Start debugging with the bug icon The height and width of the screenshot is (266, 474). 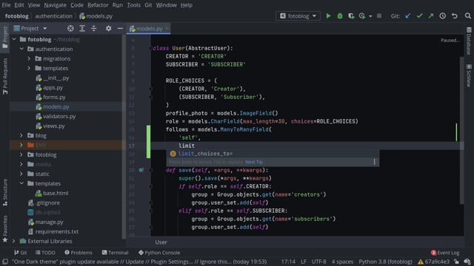[340, 16]
